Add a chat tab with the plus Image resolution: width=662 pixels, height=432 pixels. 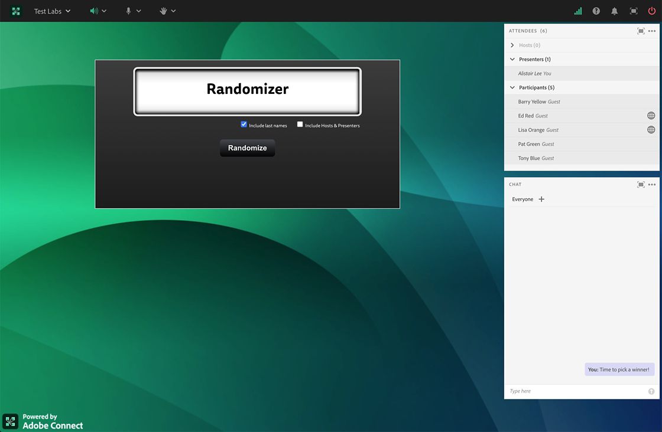(541, 199)
